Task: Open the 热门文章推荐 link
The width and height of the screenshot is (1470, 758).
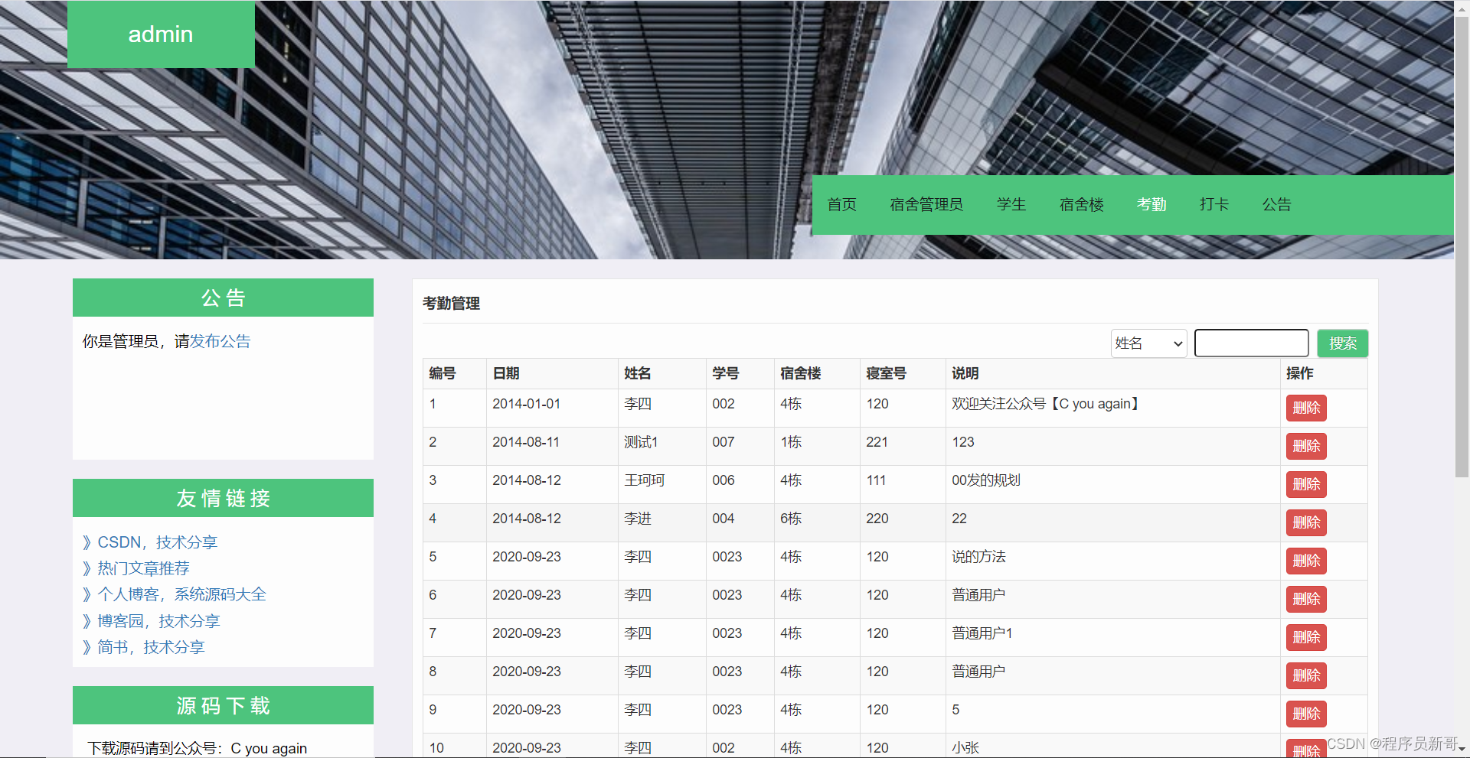Action: [x=143, y=568]
